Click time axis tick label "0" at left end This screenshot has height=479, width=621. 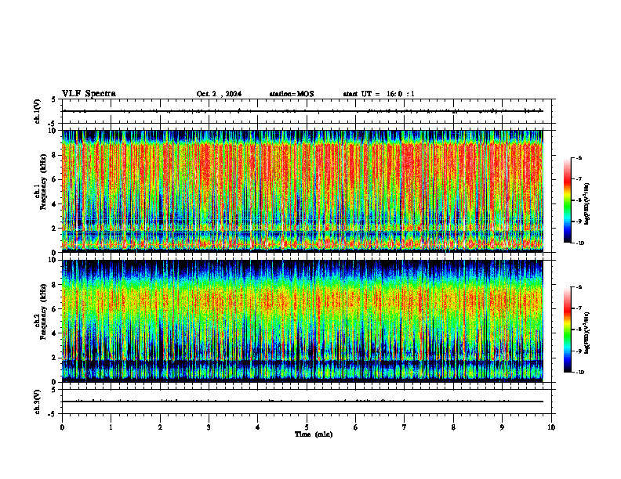[x=62, y=427]
